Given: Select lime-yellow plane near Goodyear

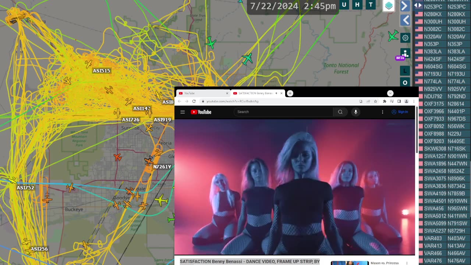Looking at the screenshot, I should pyautogui.click(x=161, y=201).
